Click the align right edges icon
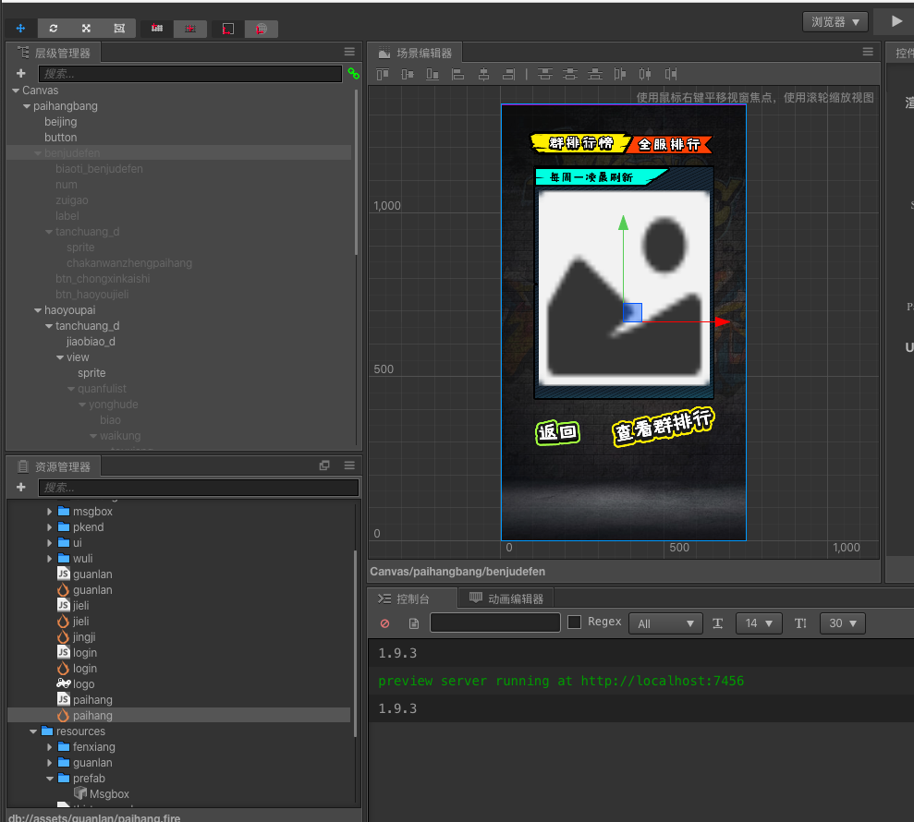 (x=509, y=74)
